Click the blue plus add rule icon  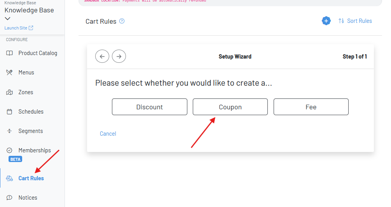pos(326,21)
